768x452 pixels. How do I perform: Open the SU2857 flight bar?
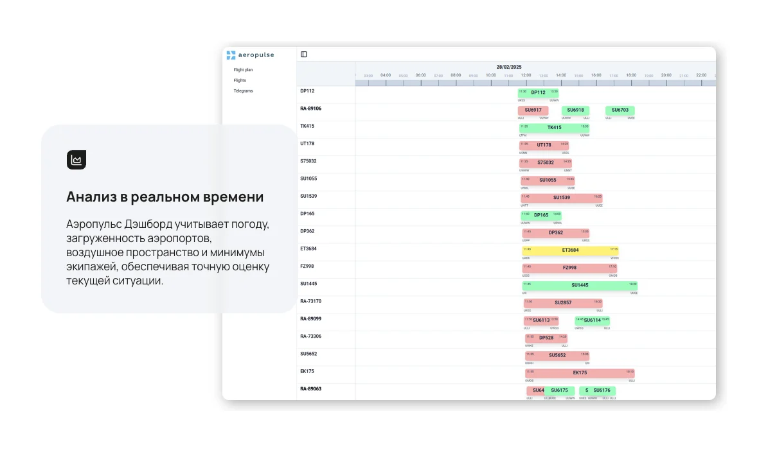563,303
